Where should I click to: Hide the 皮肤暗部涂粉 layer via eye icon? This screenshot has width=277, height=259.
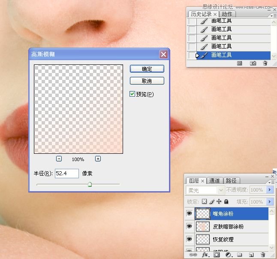pyautogui.click(x=189, y=226)
